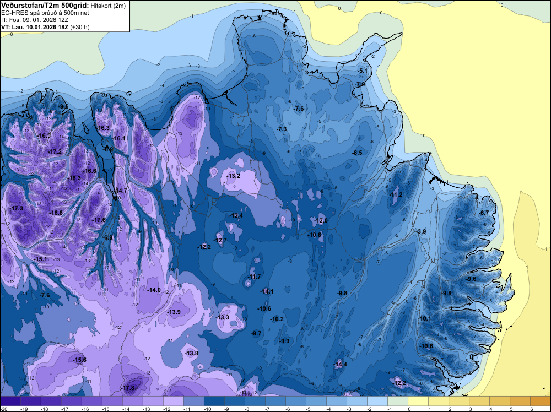The height and width of the screenshot is (412, 551).
Task: Click the temperature value -10.1
Action: pos(424,318)
